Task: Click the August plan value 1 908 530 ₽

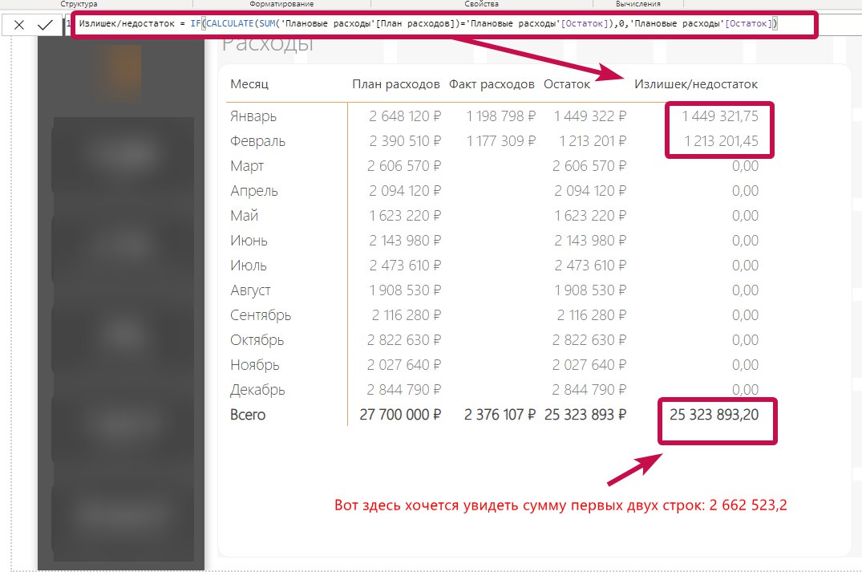Action: coord(405,290)
